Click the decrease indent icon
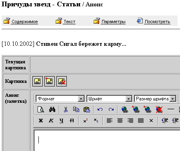This screenshot has height=151, width=180. pos(165,121)
